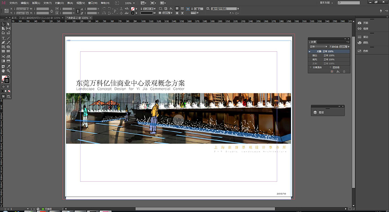Select the black arrow Selection tool
The width and height of the screenshot is (389, 212).
coord(3,24)
